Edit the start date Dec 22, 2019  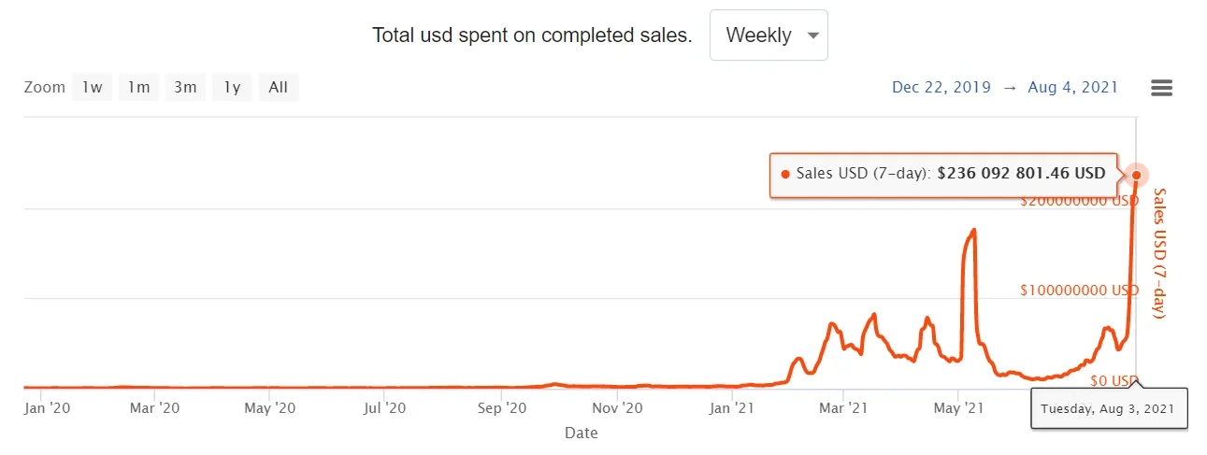[x=941, y=88]
